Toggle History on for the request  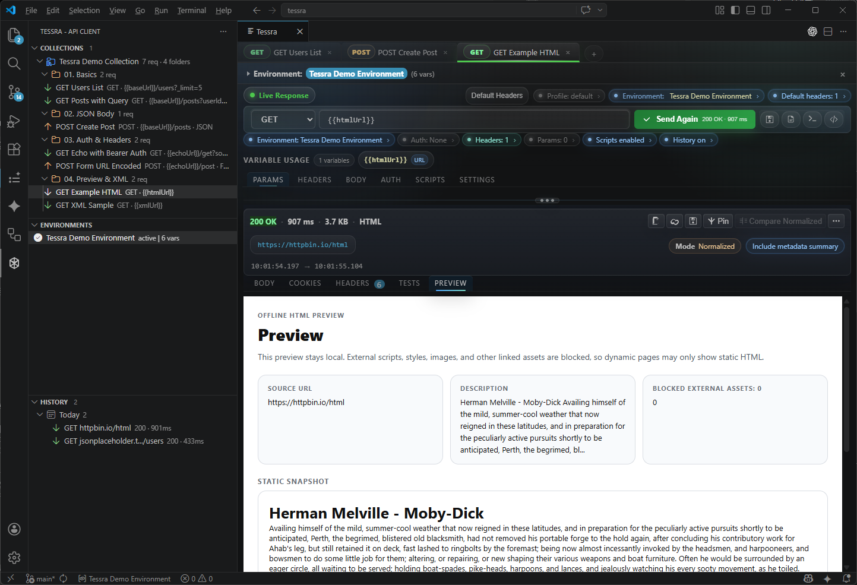(x=688, y=140)
